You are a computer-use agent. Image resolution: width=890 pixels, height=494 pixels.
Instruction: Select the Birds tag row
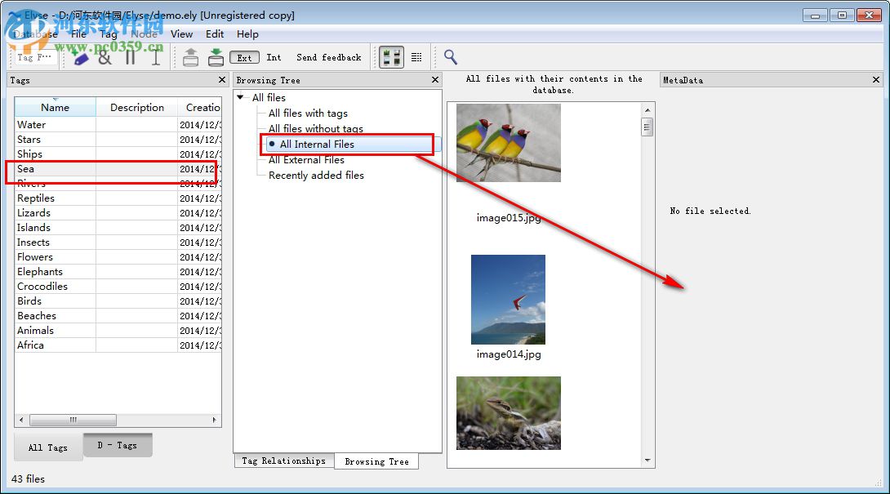[x=118, y=301]
